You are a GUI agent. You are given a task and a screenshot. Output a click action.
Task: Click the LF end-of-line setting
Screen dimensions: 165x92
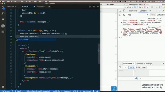click(80, 91)
